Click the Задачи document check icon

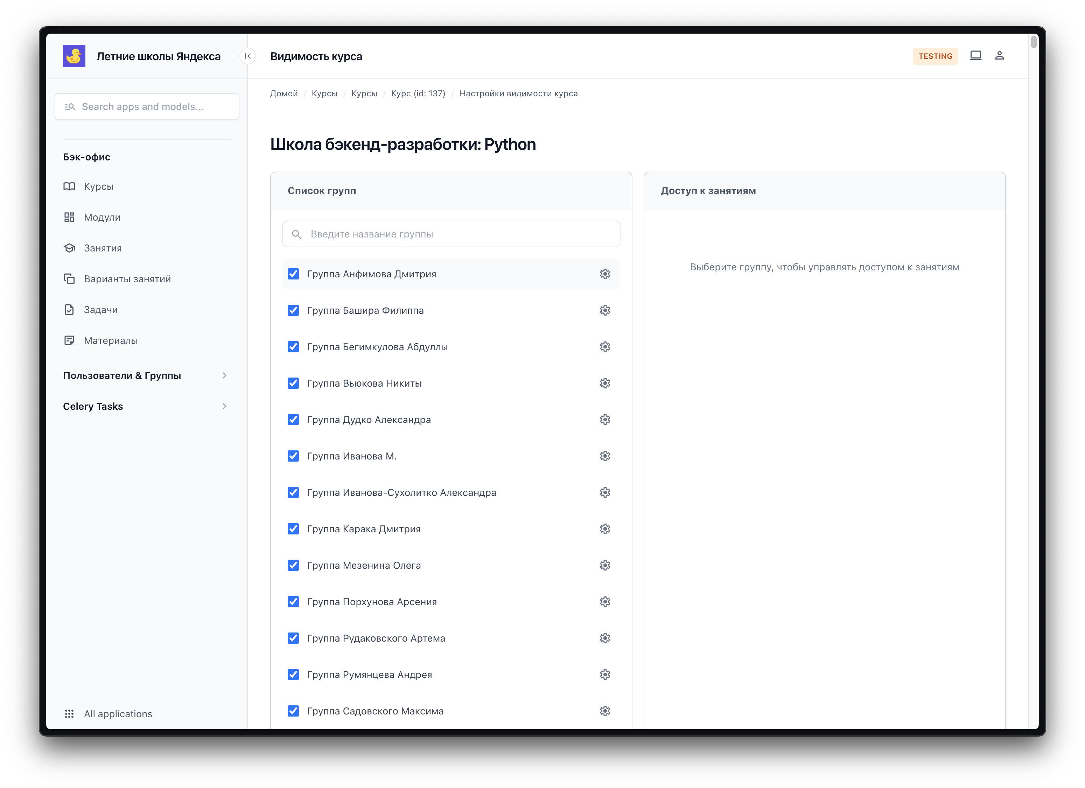(69, 310)
